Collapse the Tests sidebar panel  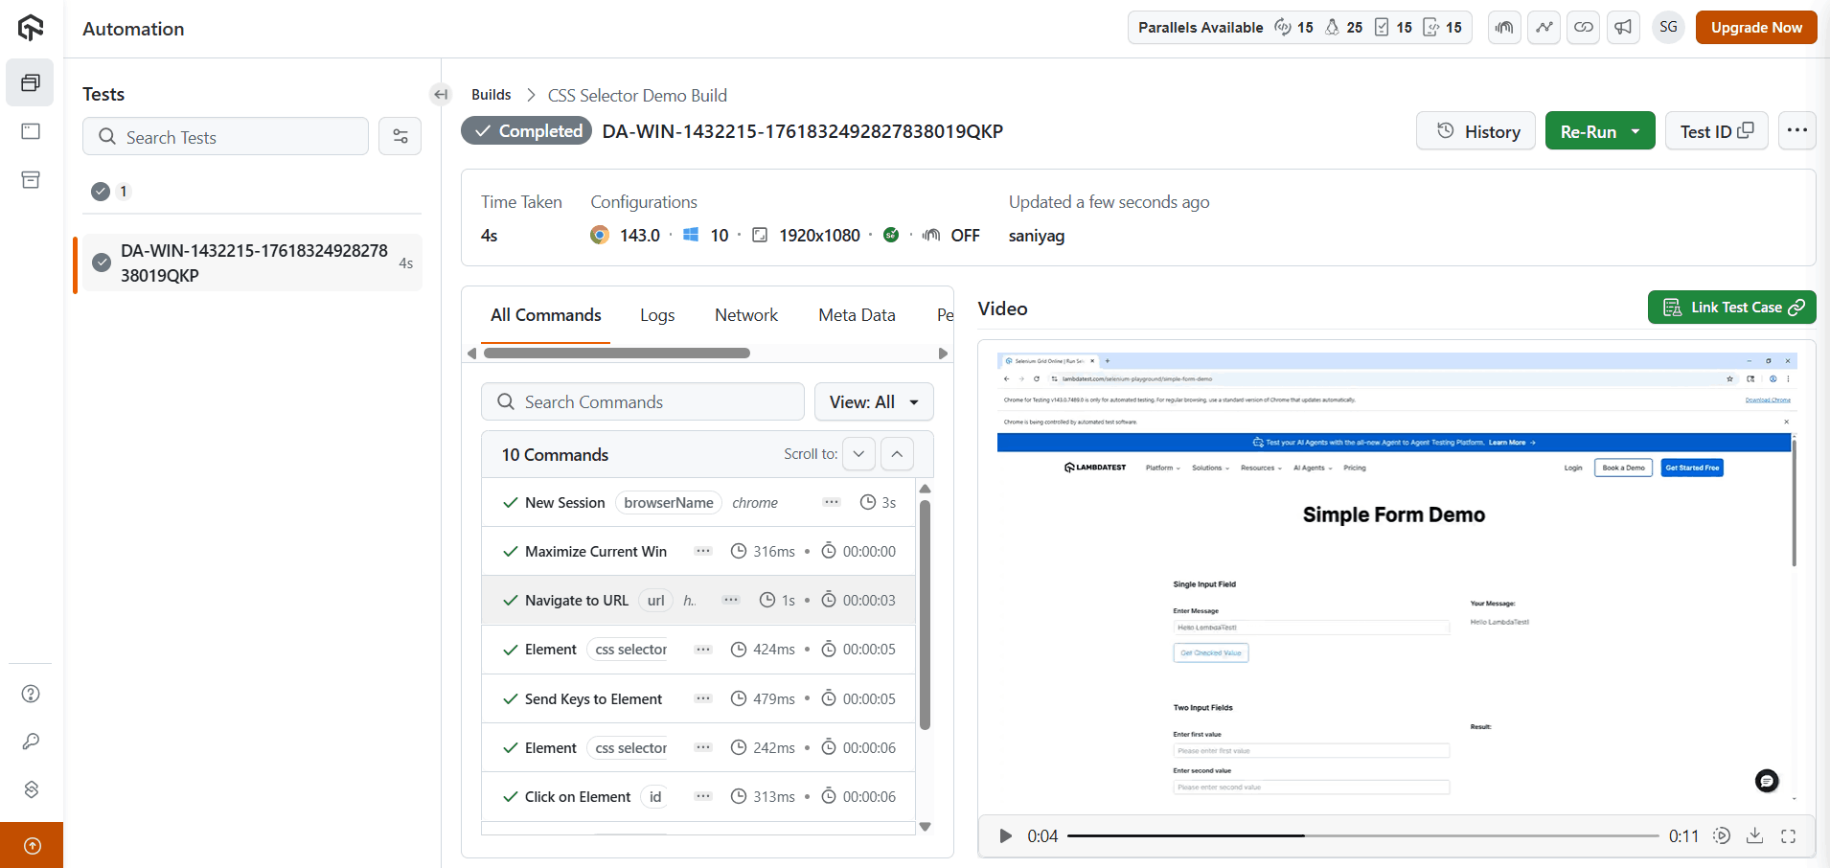click(441, 94)
